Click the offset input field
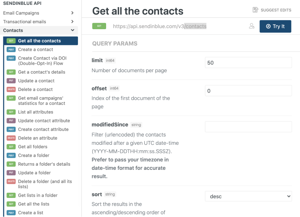 tap(248, 91)
